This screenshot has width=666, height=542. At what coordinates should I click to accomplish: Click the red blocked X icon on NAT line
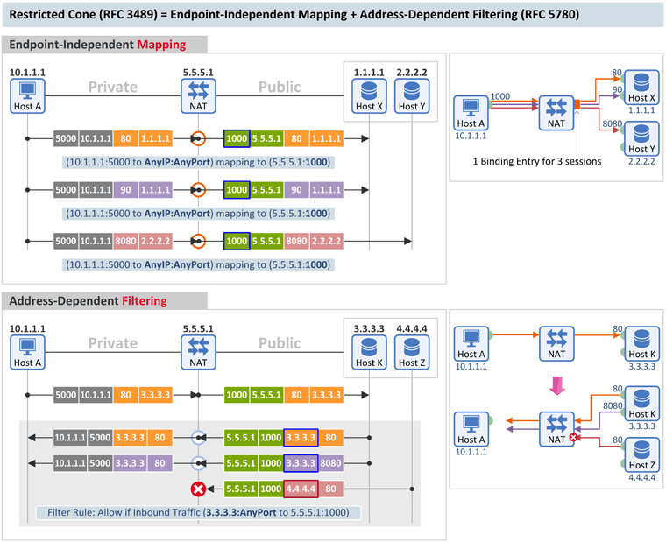pyautogui.click(x=198, y=489)
